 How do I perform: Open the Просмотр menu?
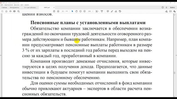[17, 5]
